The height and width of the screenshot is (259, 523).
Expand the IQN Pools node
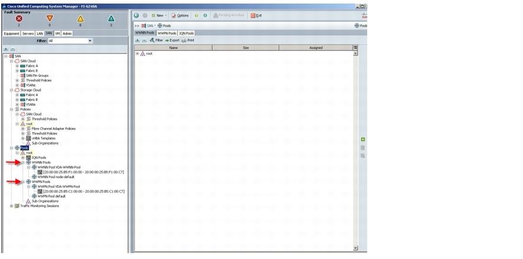point(23,158)
